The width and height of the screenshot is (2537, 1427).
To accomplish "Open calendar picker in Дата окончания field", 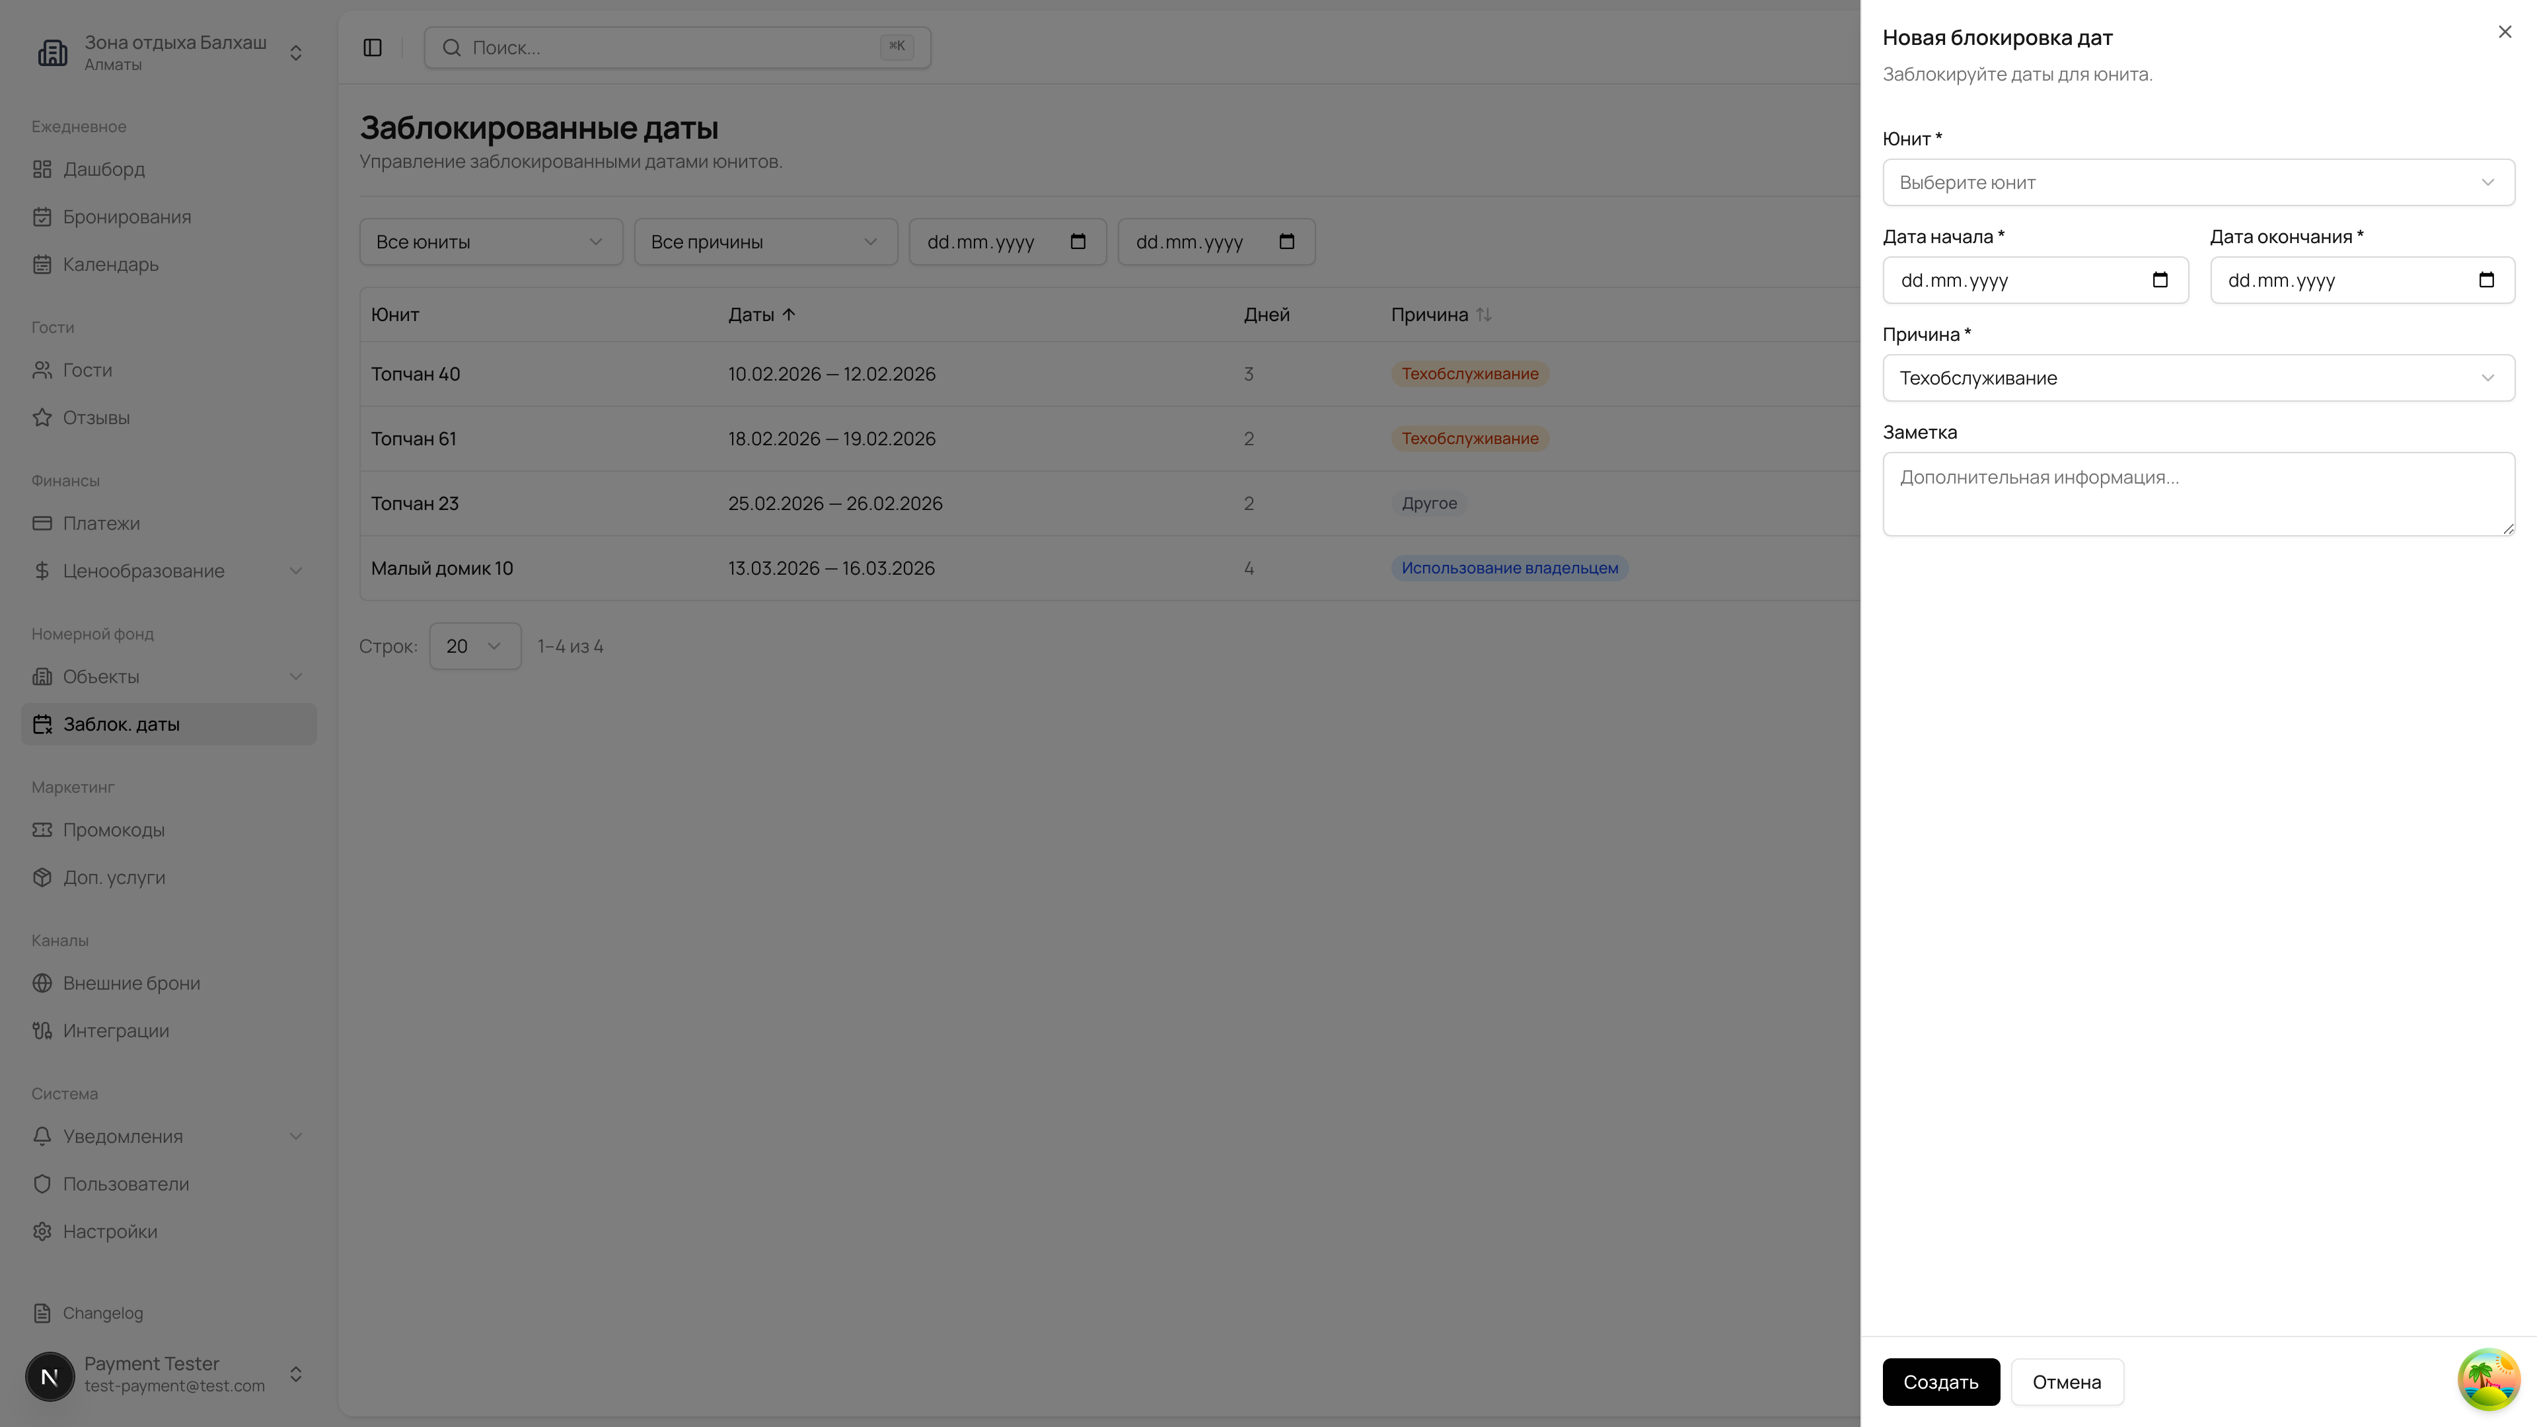I will (2485, 279).
